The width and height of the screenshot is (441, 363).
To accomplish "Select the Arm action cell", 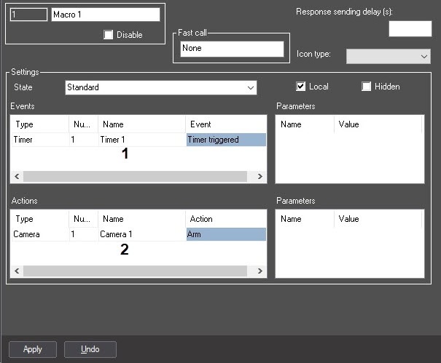I will click(x=226, y=234).
